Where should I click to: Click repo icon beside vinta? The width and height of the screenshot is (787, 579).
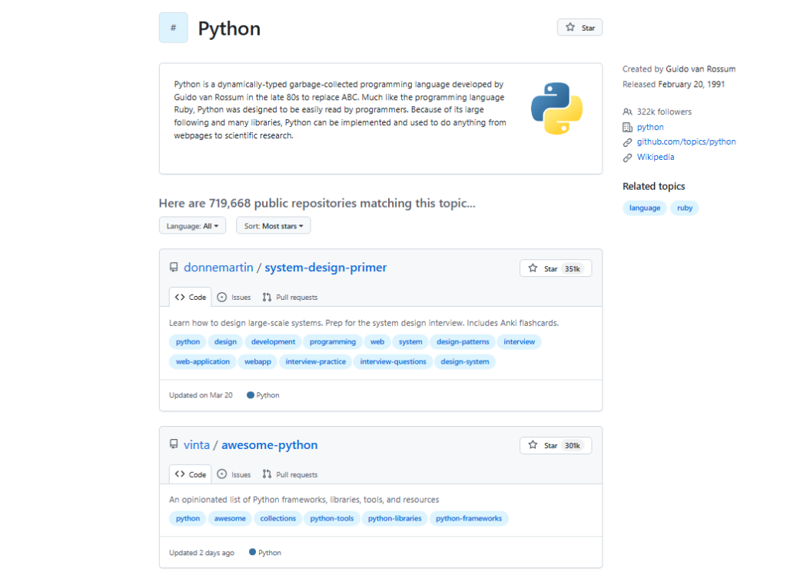(174, 444)
